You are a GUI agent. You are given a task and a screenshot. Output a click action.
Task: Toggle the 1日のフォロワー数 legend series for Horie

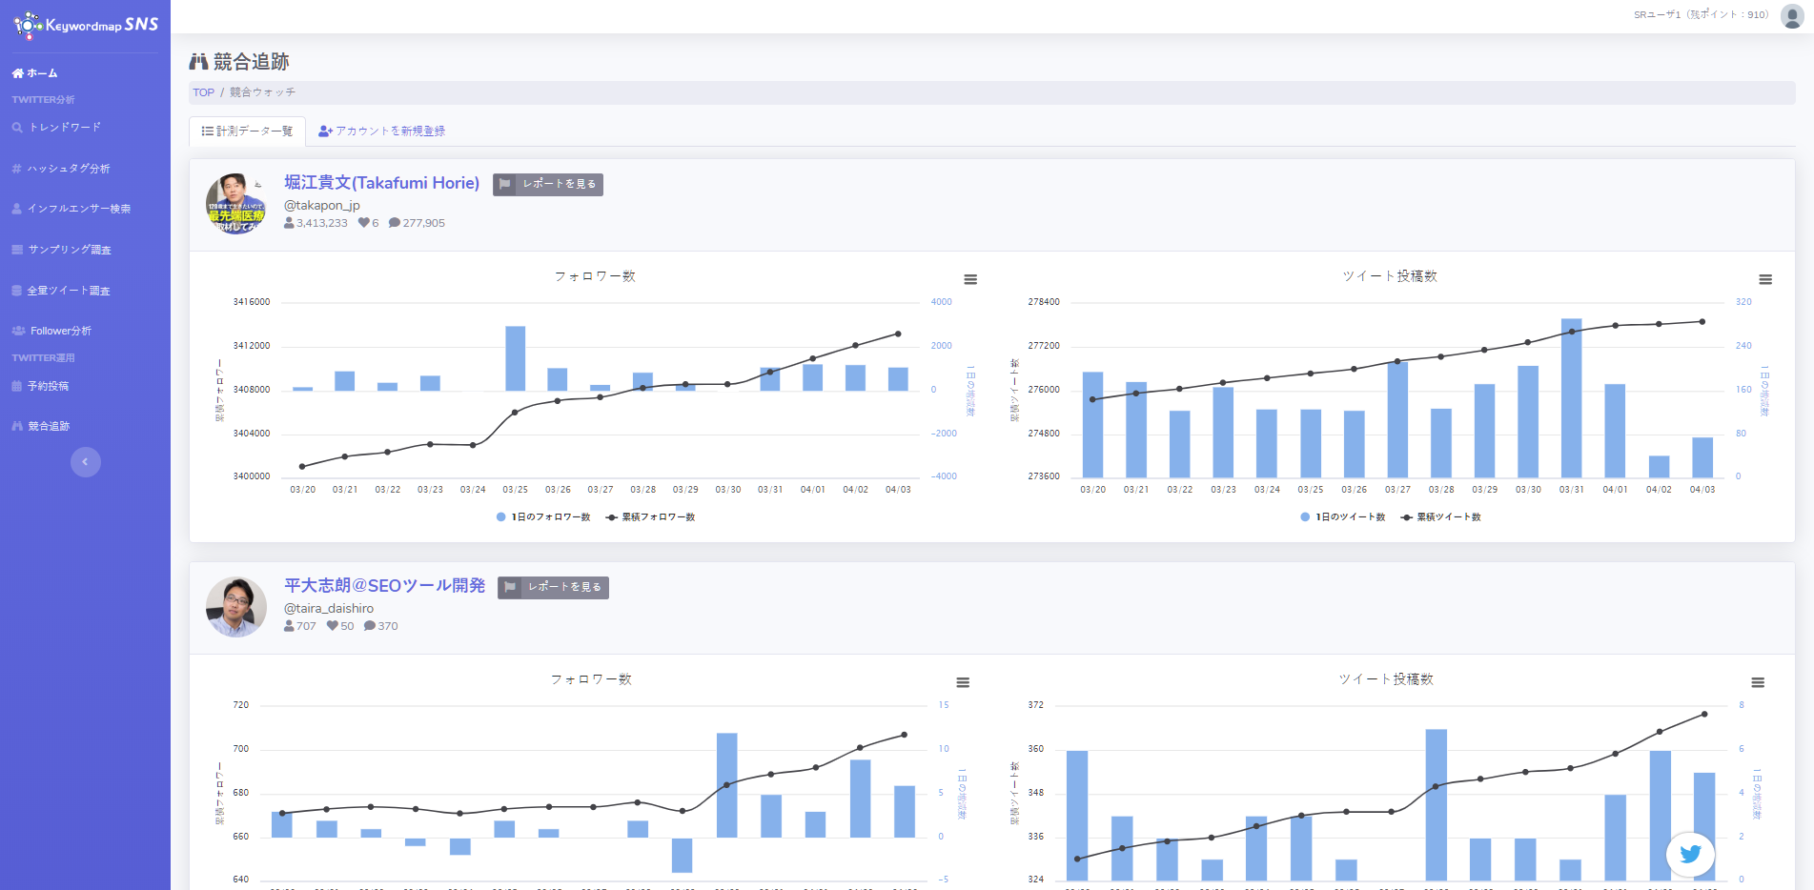[x=543, y=517]
